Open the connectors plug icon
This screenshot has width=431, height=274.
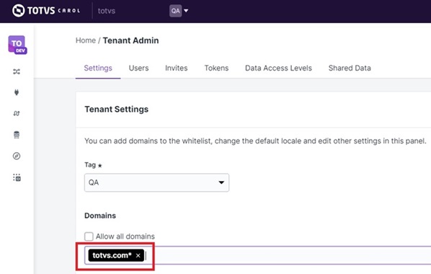point(17,92)
